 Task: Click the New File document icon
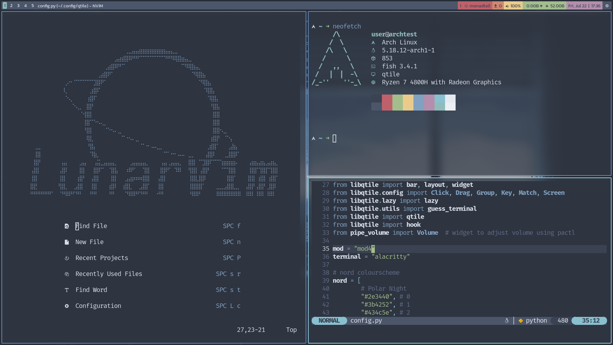(67, 242)
